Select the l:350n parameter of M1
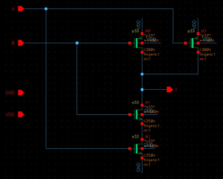The width and height of the screenshot is (223, 179). [149, 121]
